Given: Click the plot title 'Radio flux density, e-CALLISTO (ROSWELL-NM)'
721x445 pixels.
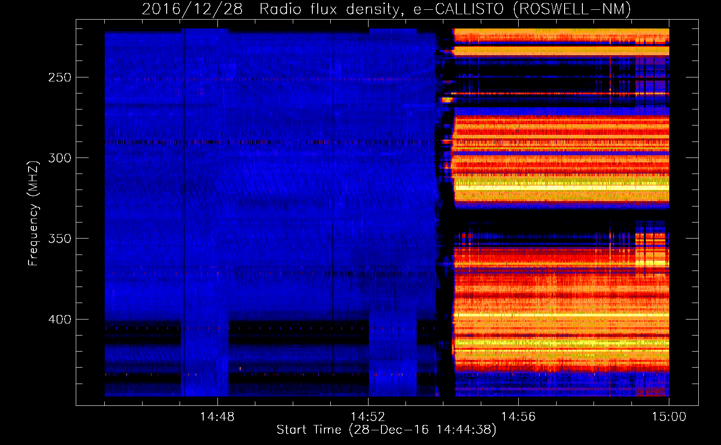Looking at the screenshot, I should (445, 9).
